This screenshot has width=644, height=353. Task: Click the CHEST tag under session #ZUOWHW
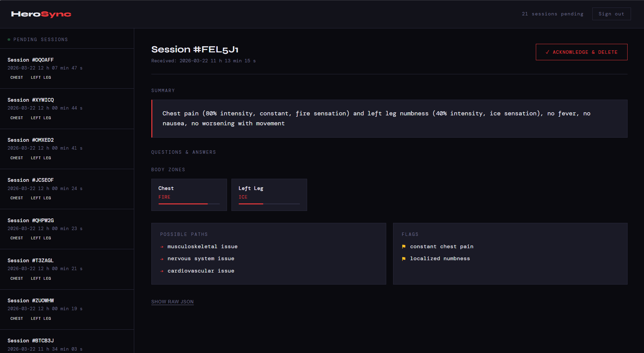click(17, 318)
